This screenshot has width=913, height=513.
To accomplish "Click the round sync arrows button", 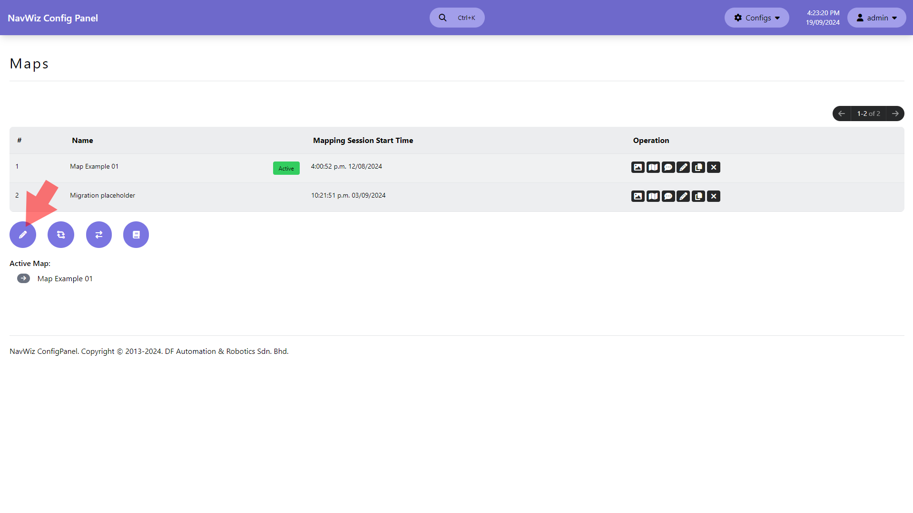I will click(61, 235).
